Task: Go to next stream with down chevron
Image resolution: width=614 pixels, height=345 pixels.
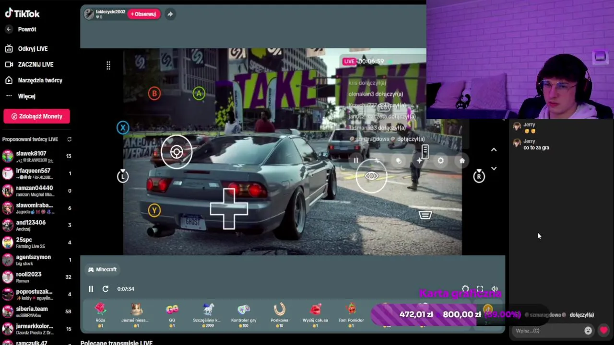Action: tap(494, 169)
